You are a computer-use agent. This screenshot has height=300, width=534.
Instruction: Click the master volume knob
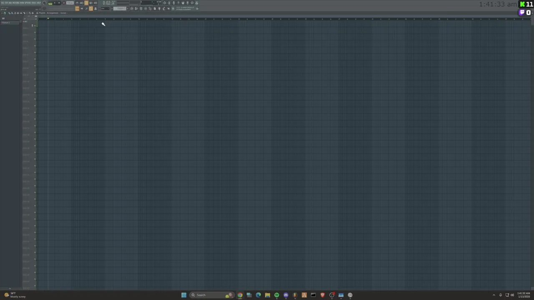44,3
